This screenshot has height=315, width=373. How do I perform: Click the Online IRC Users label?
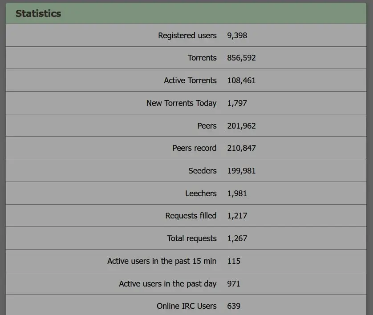coord(186,306)
